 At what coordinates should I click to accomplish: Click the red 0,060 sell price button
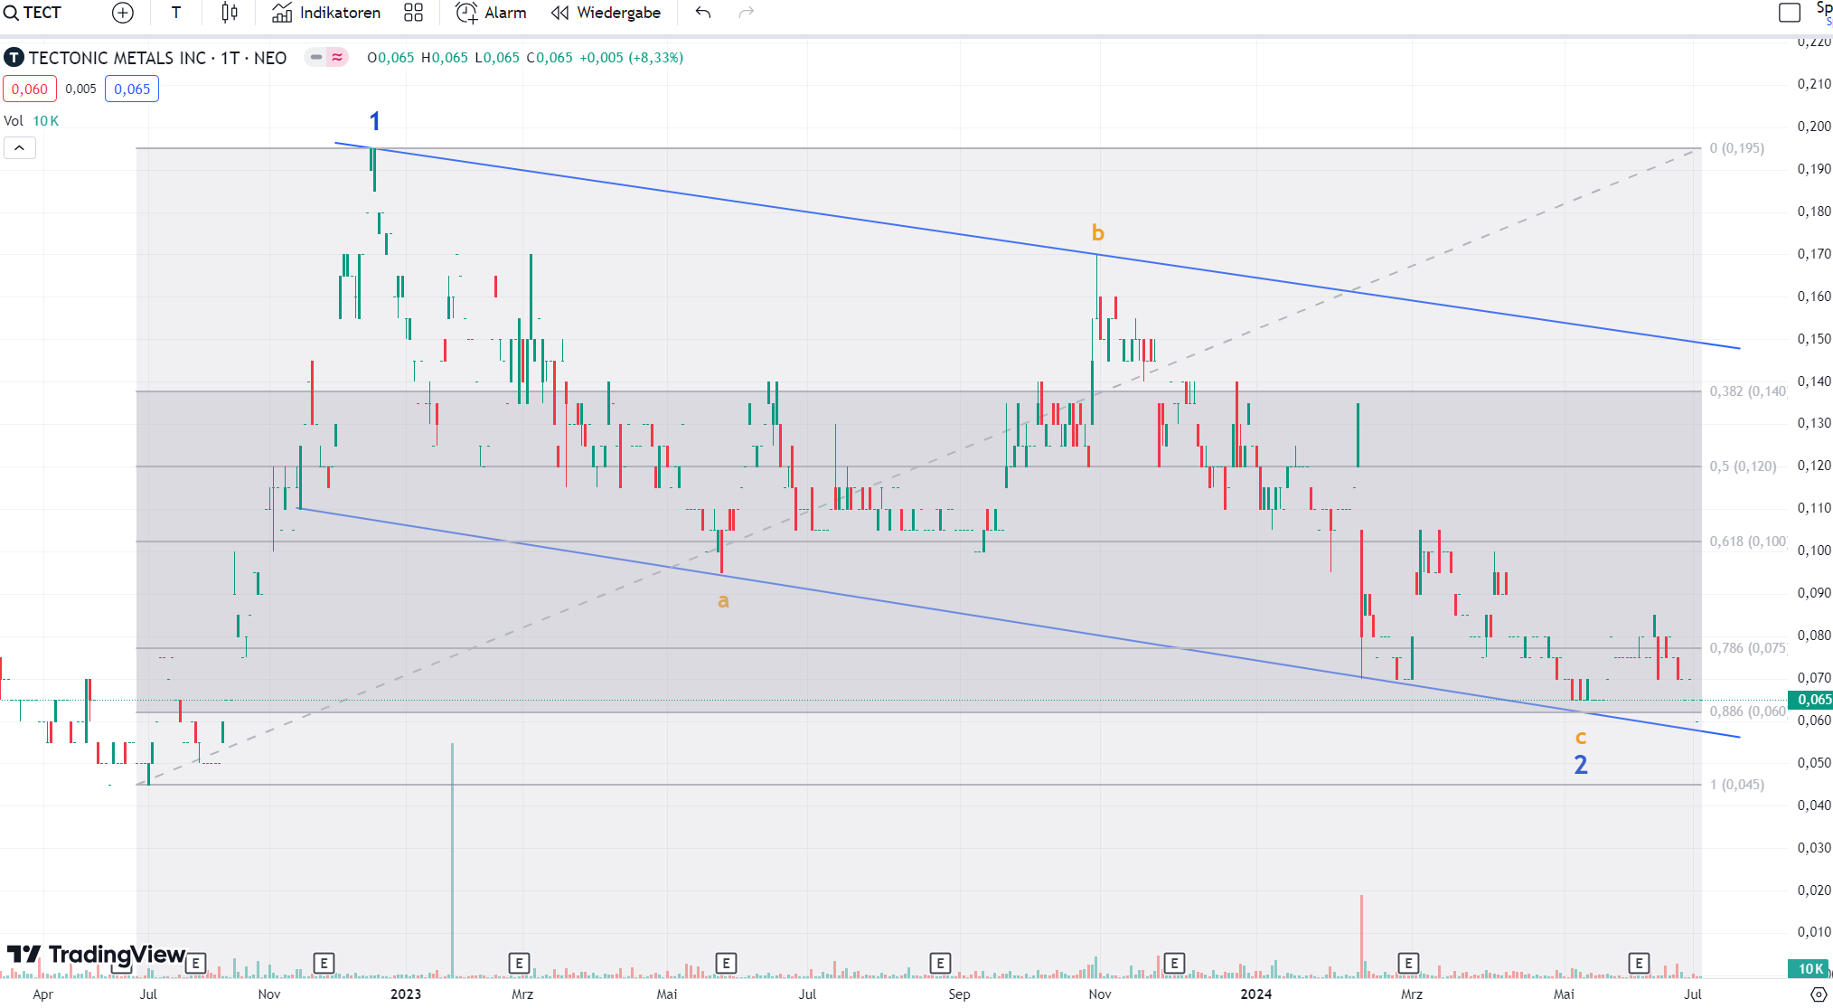(x=30, y=89)
